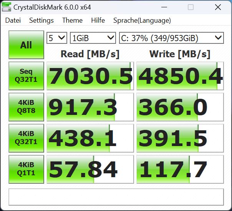Image resolution: width=232 pixels, height=211 pixels.
Task: Run the 4KiB Q32T1 test
Action: point(27,138)
